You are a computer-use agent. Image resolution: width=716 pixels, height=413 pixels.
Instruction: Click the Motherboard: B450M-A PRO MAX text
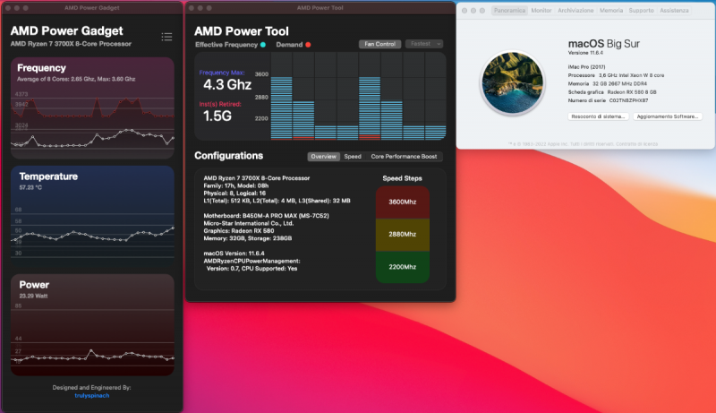(266, 216)
